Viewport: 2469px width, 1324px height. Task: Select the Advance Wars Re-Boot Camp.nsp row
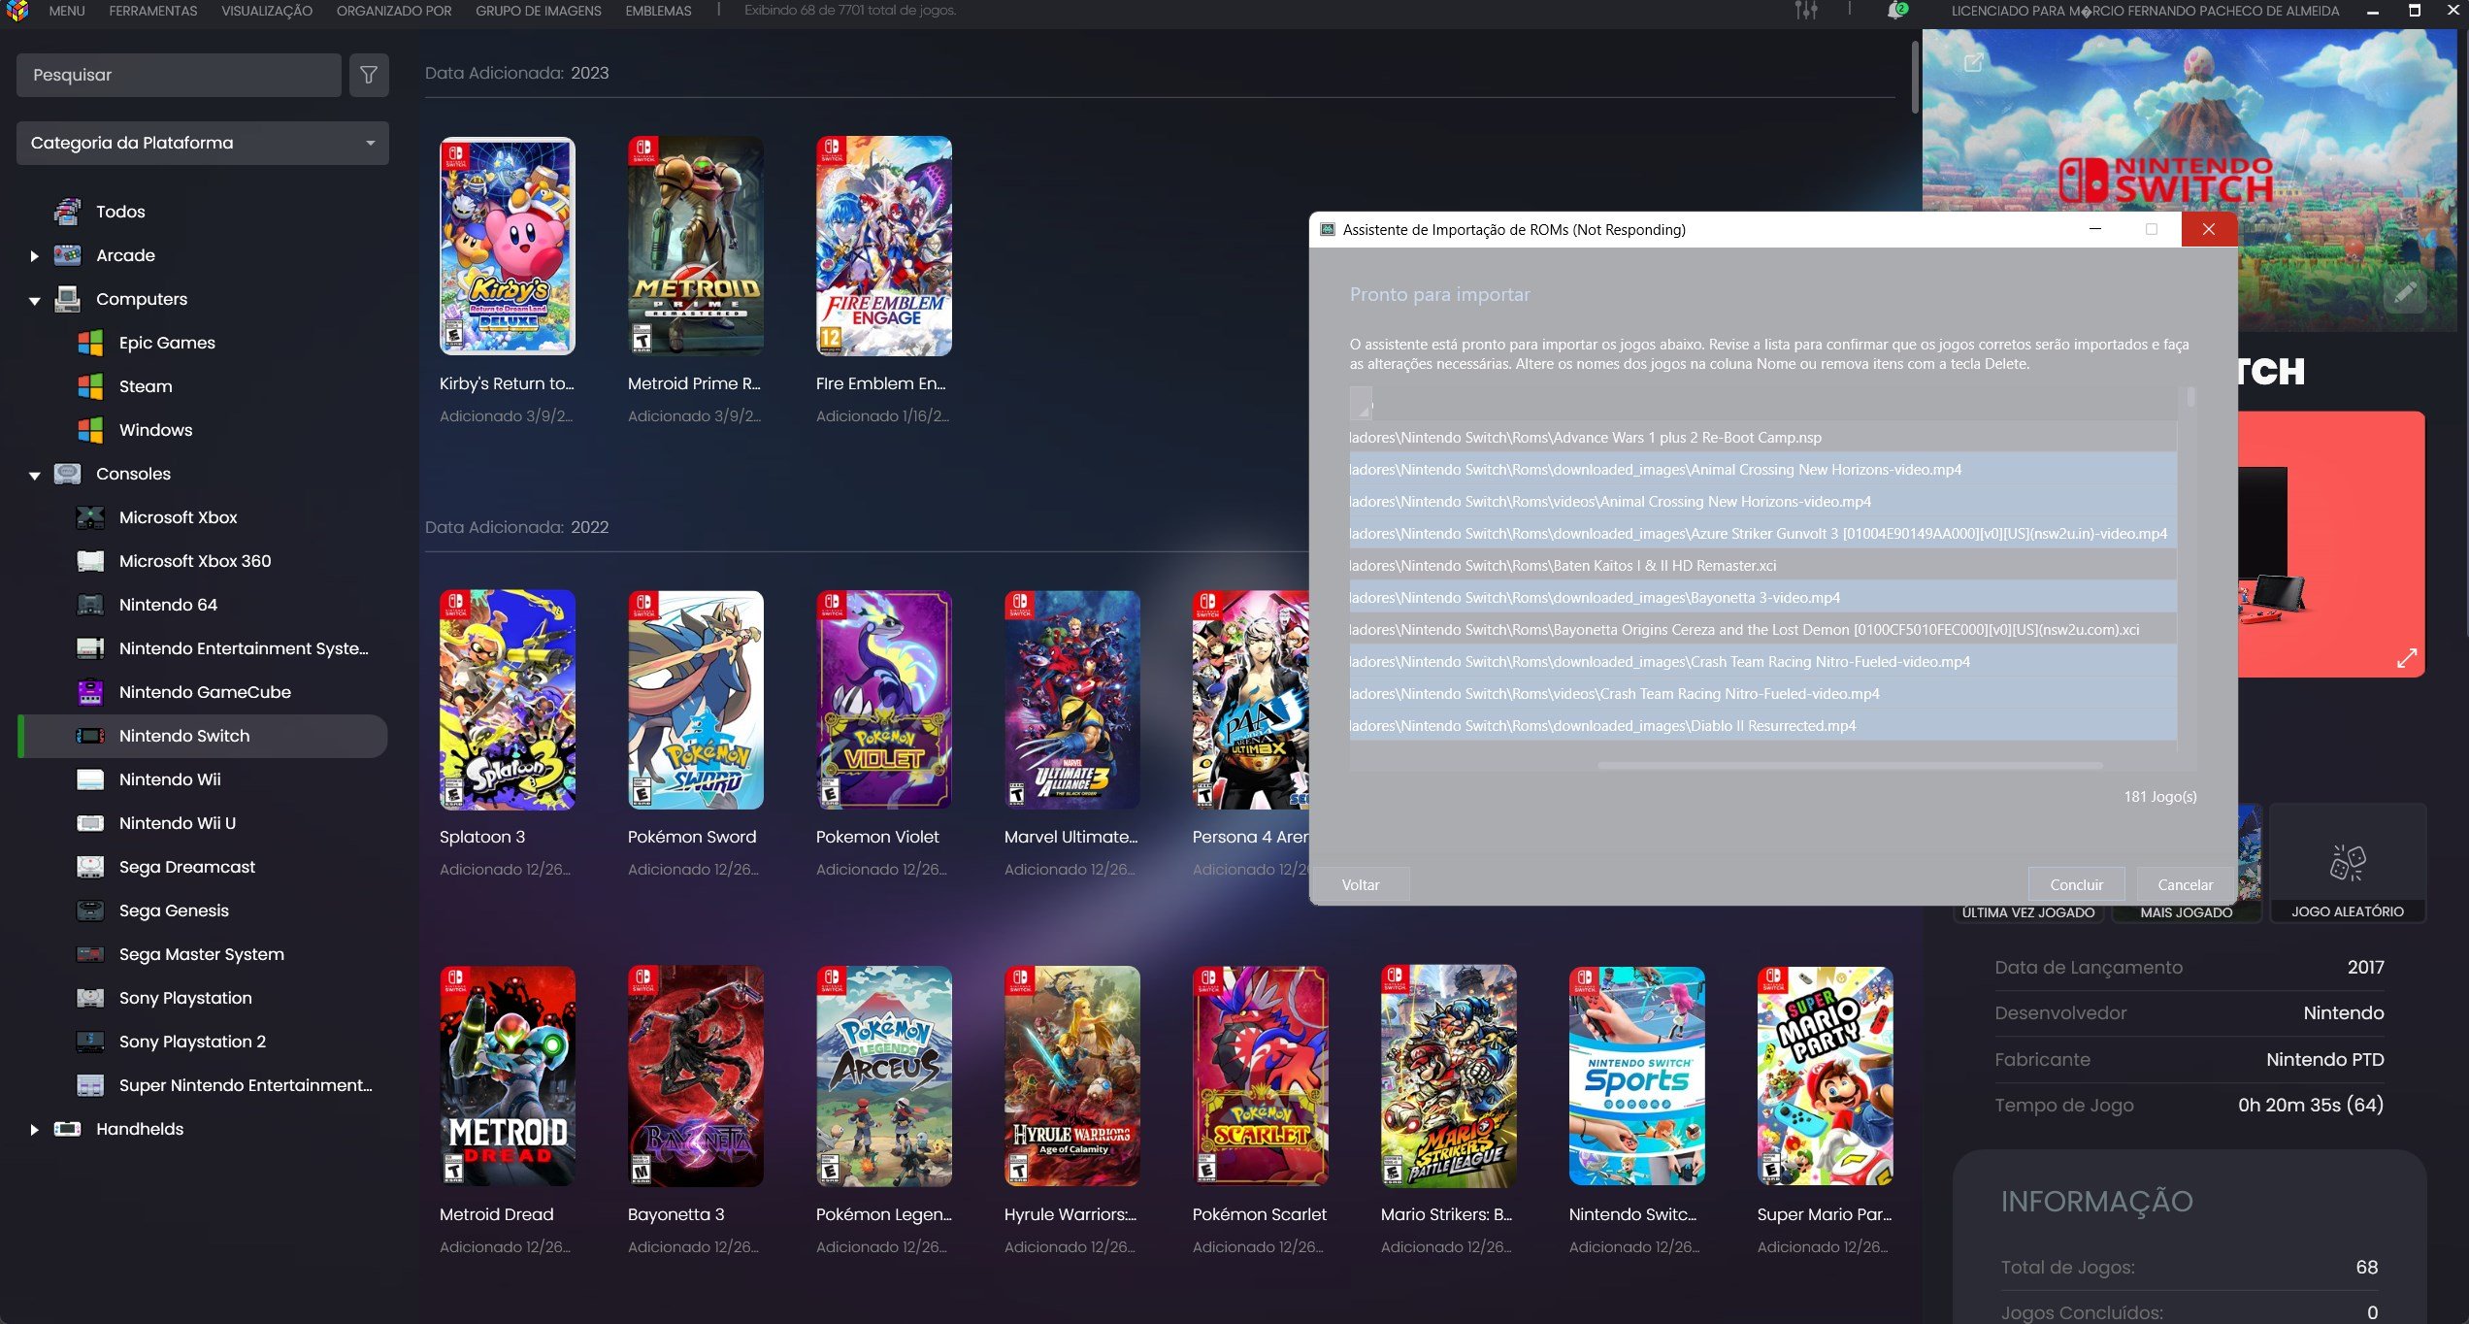pos(1762,438)
